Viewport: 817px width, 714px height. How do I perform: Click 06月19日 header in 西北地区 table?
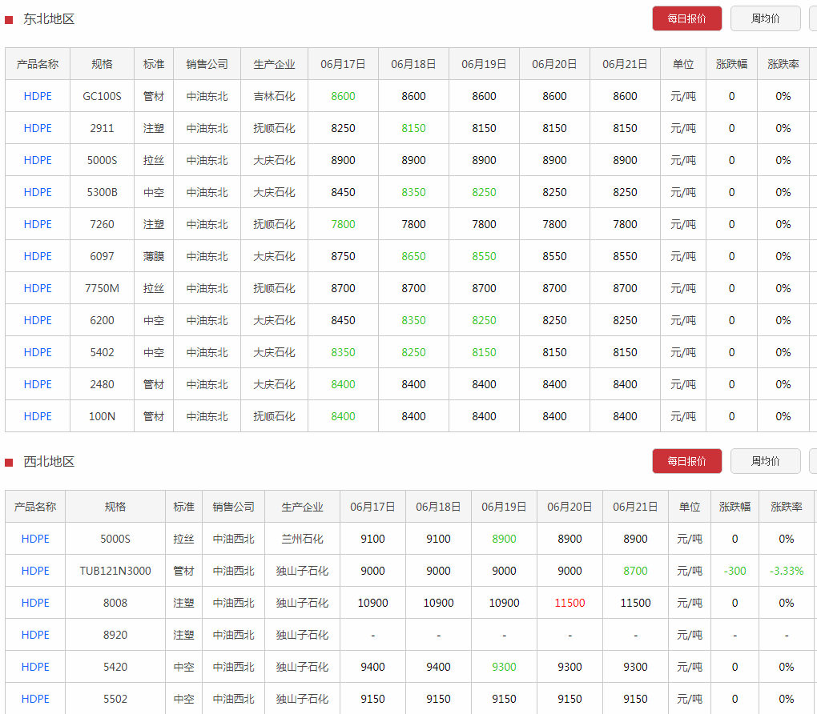[x=504, y=507]
